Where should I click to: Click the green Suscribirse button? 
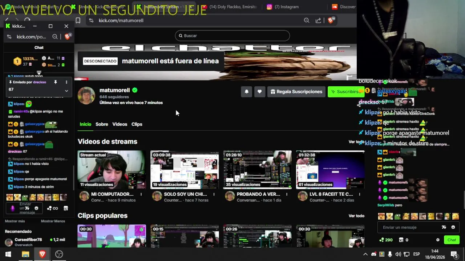pyautogui.click(x=345, y=92)
